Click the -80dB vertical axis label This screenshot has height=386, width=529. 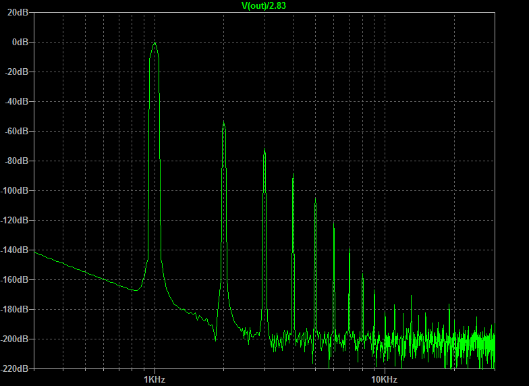tap(16, 161)
